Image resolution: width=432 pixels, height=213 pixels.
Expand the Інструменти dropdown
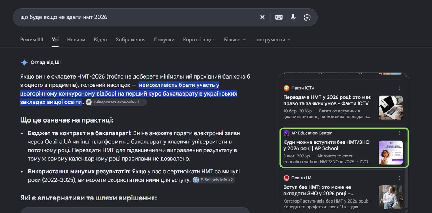pos(273,40)
